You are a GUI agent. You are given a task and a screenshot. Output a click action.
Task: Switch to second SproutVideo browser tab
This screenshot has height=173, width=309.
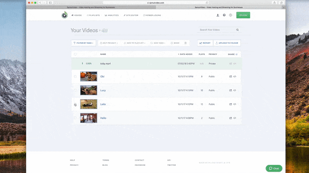pos(219,7)
